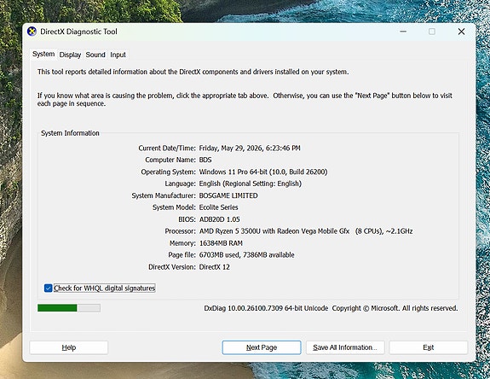Click AMD Ryzen 5 3500U processor value
Image resolution: width=490 pixels, height=379 pixels.
(x=306, y=231)
